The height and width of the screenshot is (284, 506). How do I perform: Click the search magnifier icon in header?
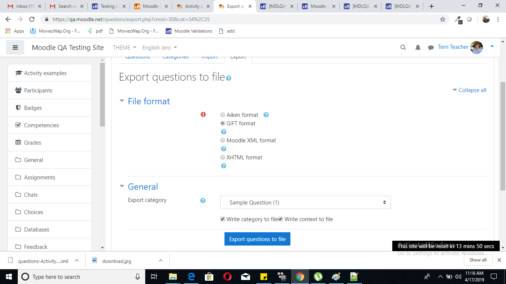point(403,47)
